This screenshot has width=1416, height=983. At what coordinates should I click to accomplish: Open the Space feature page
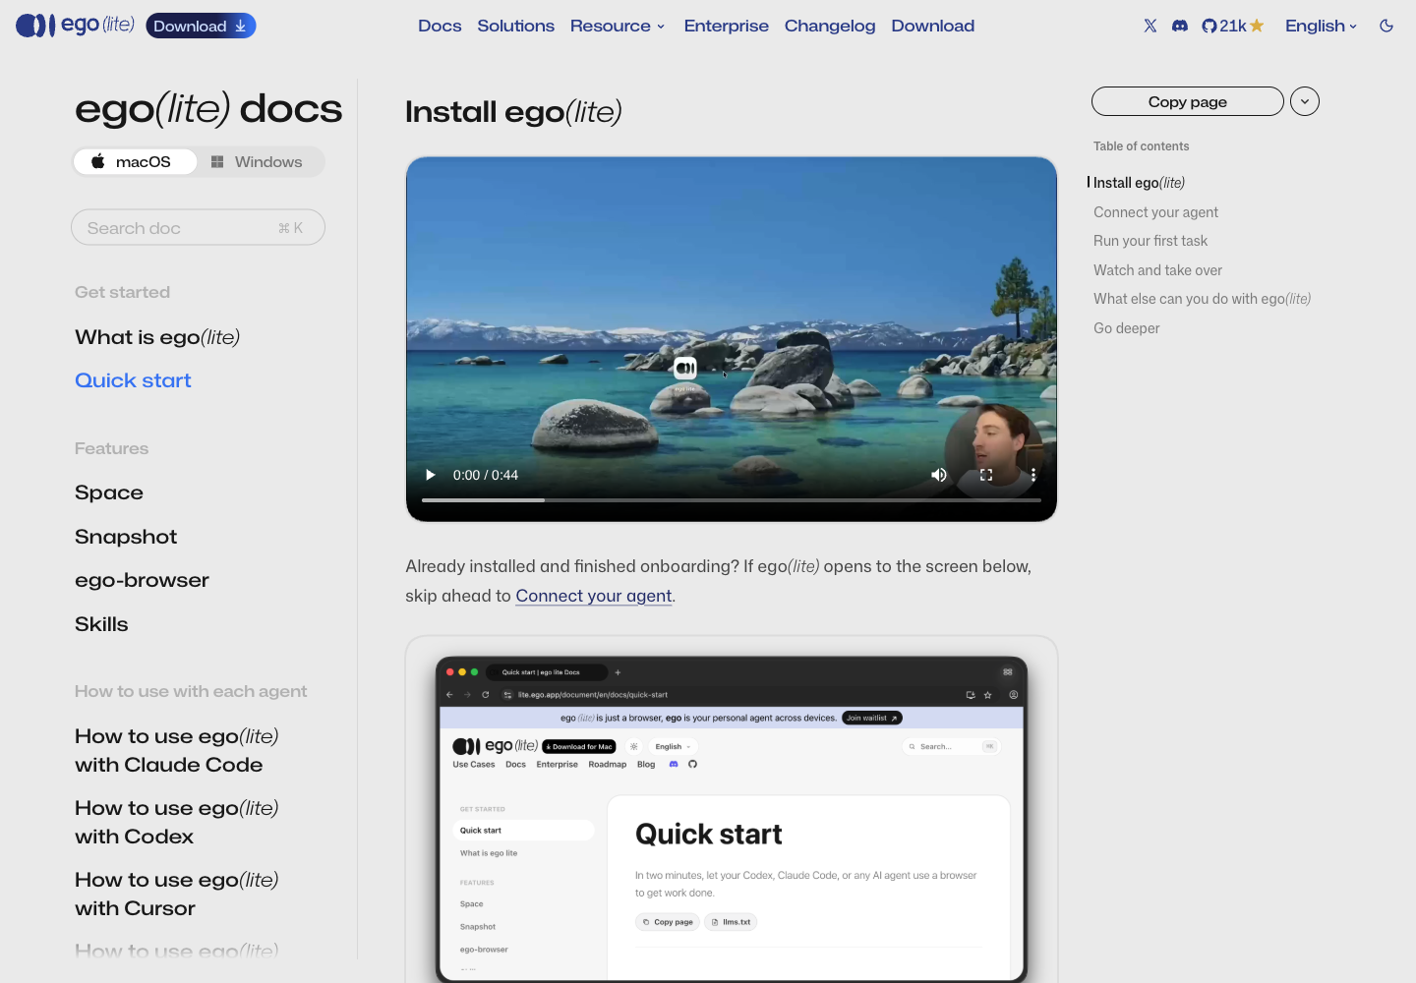(109, 492)
